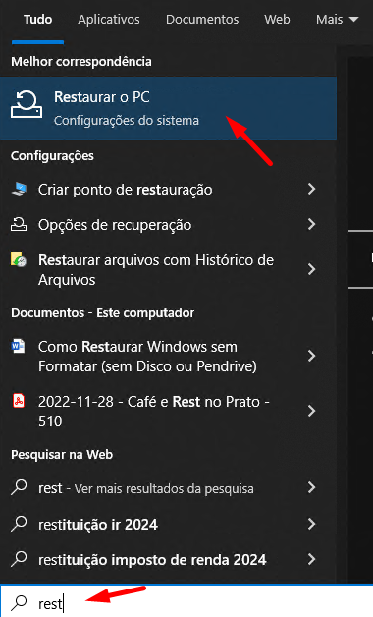
Task: Switch to the Documentos tab
Action: coord(202,20)
